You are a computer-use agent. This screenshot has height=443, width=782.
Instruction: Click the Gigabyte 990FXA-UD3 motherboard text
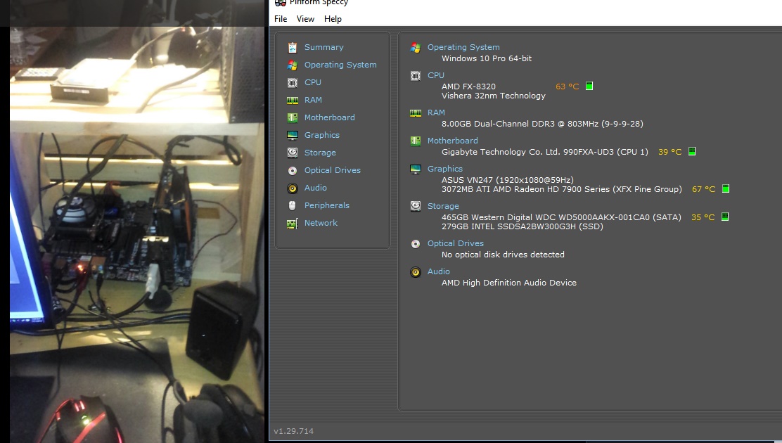[x=544, y=152]
